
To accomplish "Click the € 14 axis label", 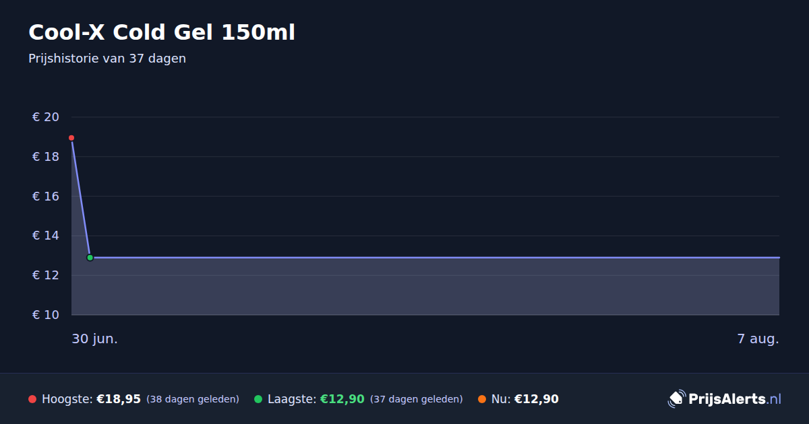I will tap(46, 236).
